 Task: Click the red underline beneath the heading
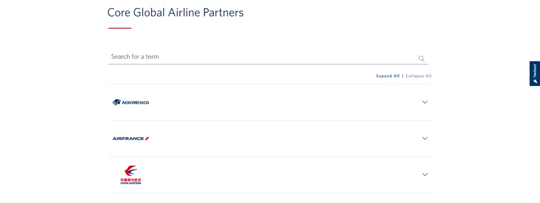pyautogui.click(x=120, y=28)
